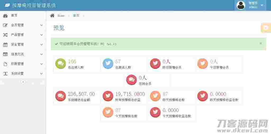Open the 首页 dashboard icon in sidebar
The height and width of the screenshot is (134, 271).
click(5, 16)
